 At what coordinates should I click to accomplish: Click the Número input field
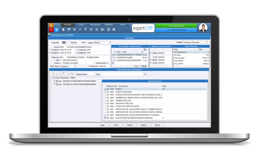82,42
